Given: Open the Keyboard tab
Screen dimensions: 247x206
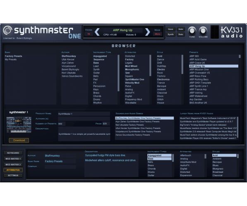Looking at the screenshot, I should point(13,153).
